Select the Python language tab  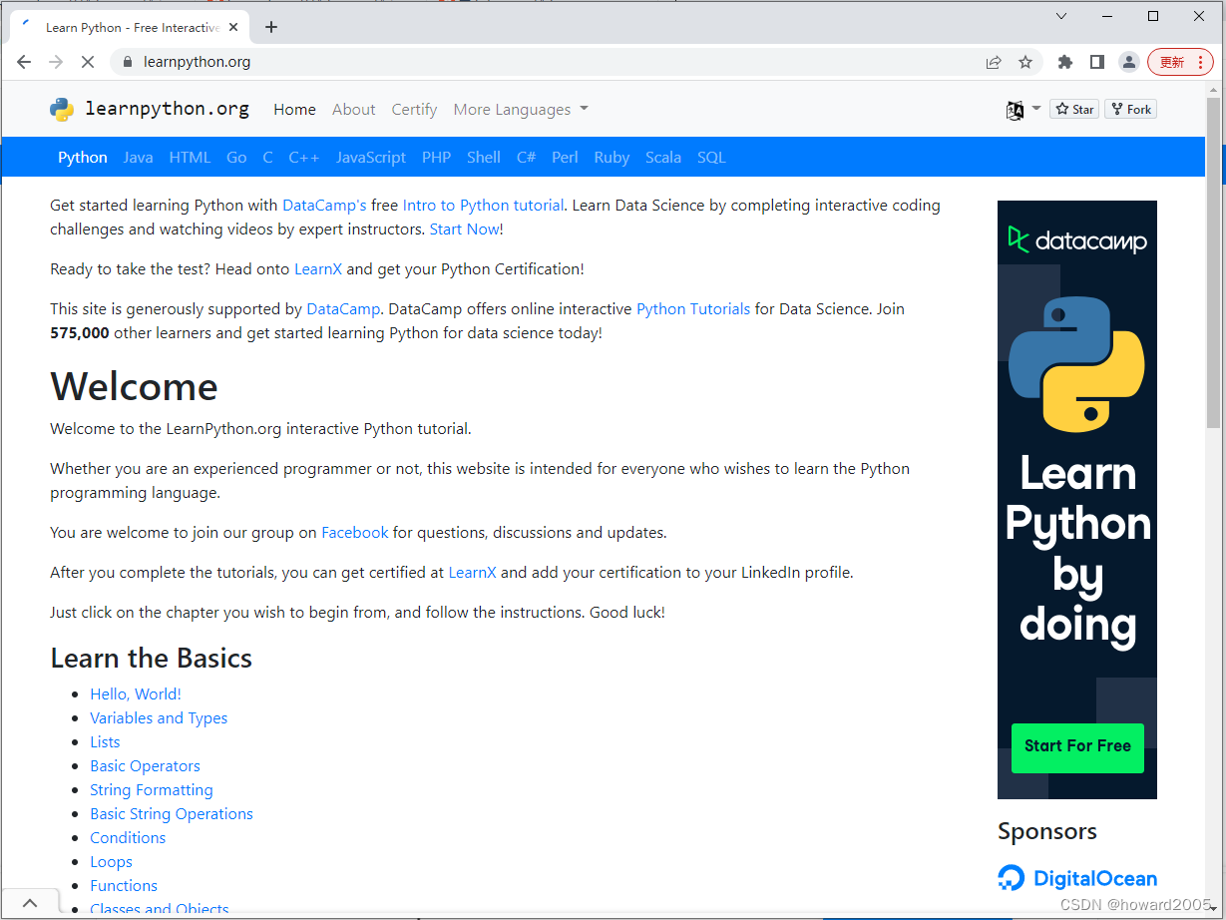(x=83, y=158)
